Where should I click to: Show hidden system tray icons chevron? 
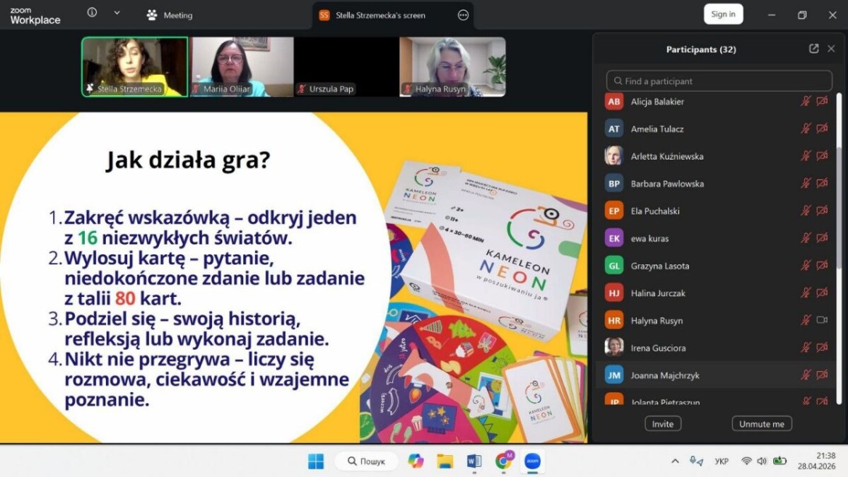pos(675,461)
